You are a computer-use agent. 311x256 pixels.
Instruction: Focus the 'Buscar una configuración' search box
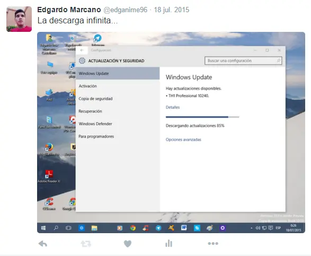(x=243, y=61)
